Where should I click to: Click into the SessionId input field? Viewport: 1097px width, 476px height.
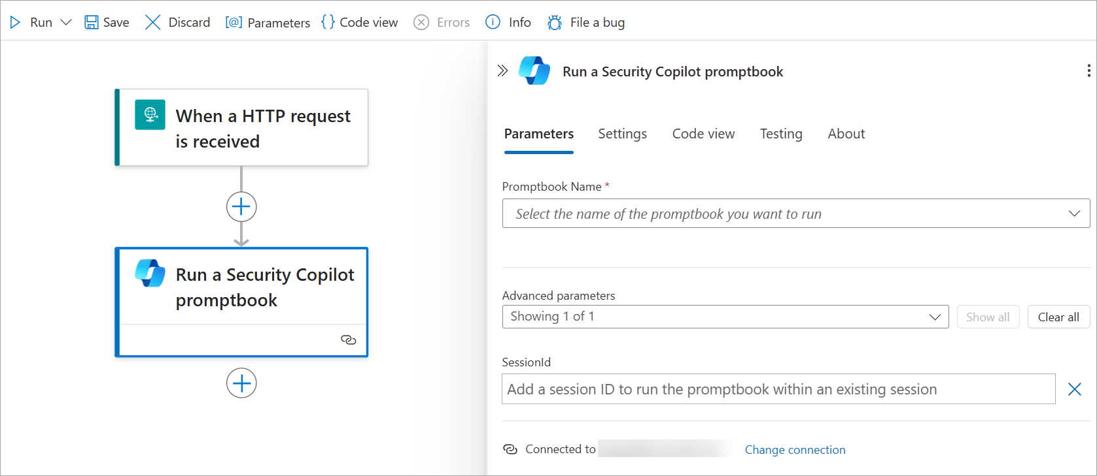778,389
